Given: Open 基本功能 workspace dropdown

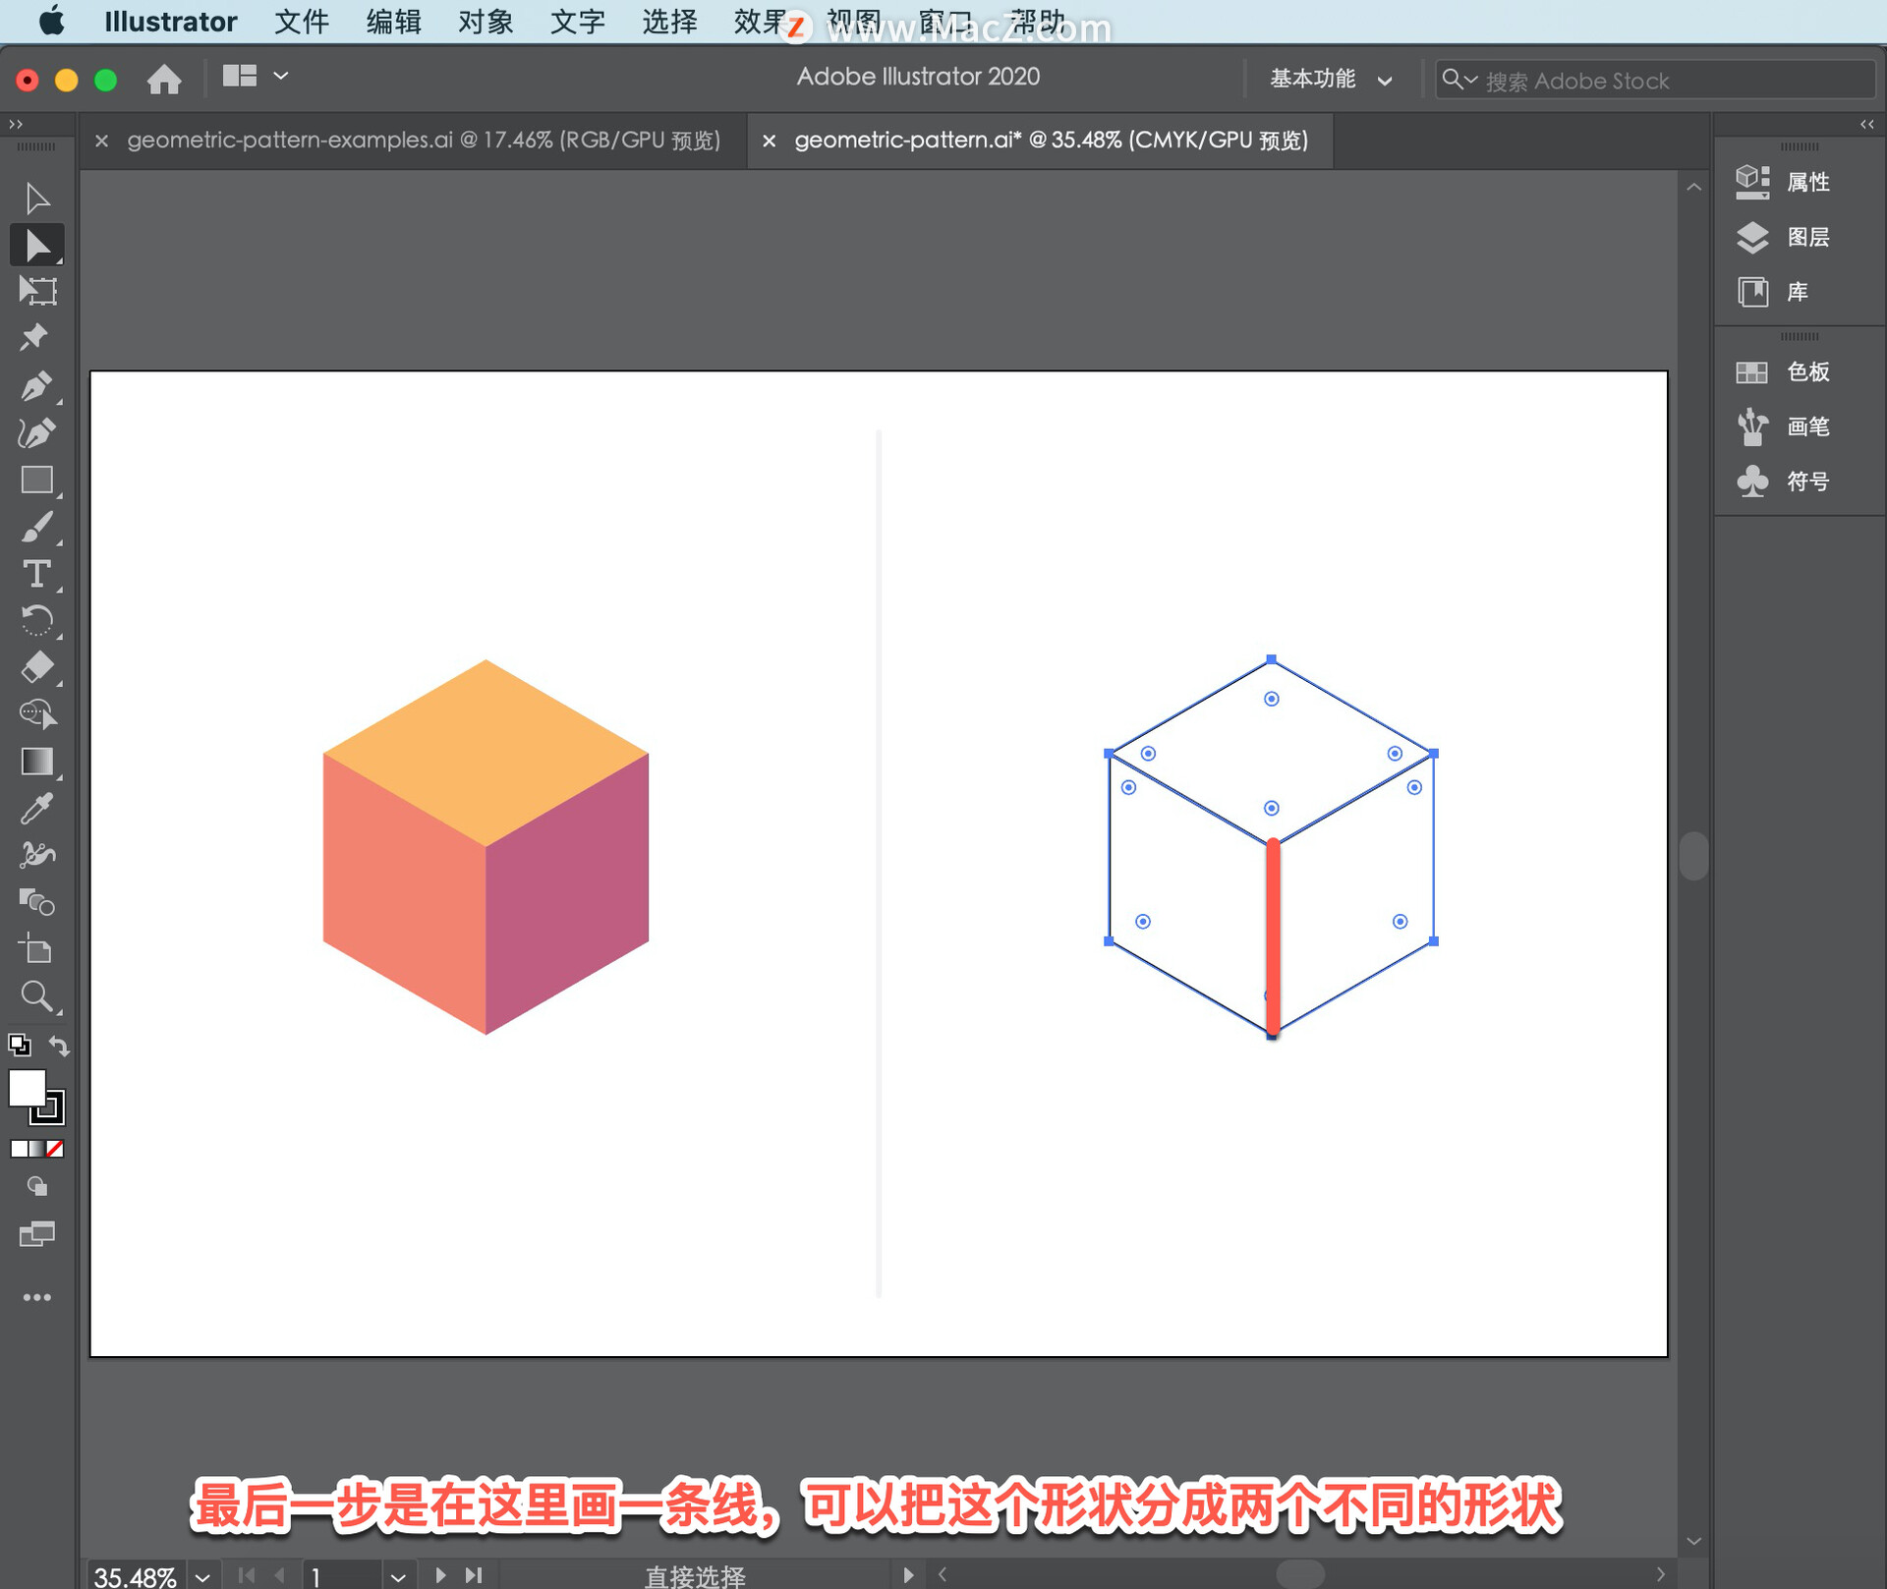Looking at the screenshot, I should pos(1331,79).
